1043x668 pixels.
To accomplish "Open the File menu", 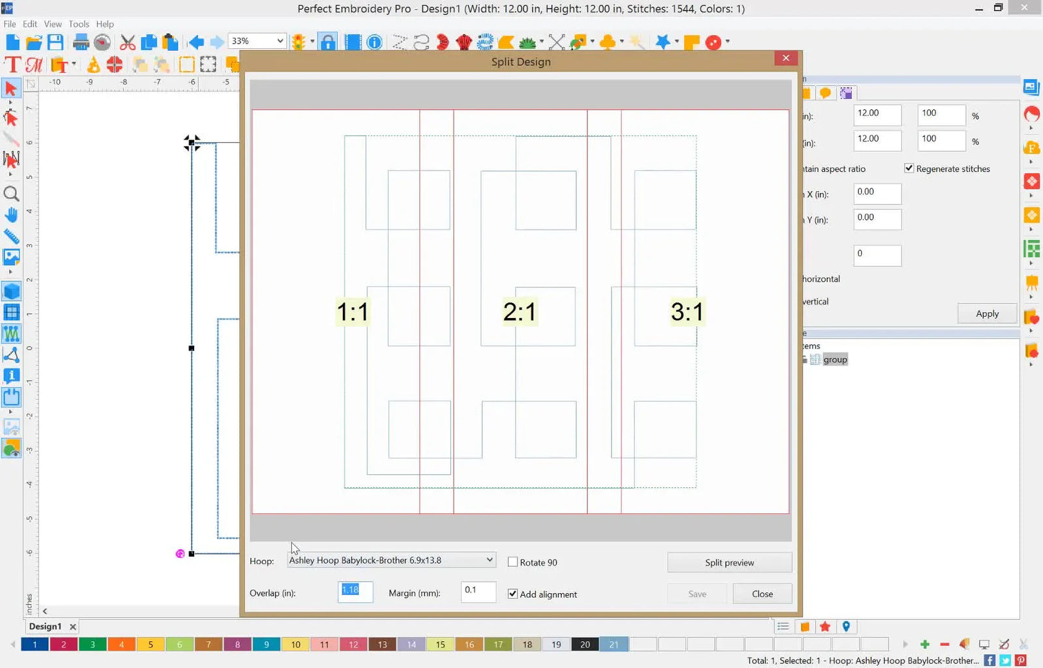I will 10,24.
